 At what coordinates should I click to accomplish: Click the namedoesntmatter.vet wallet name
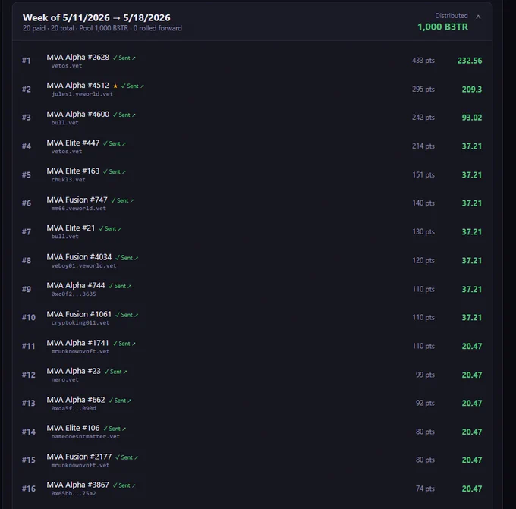86,437
